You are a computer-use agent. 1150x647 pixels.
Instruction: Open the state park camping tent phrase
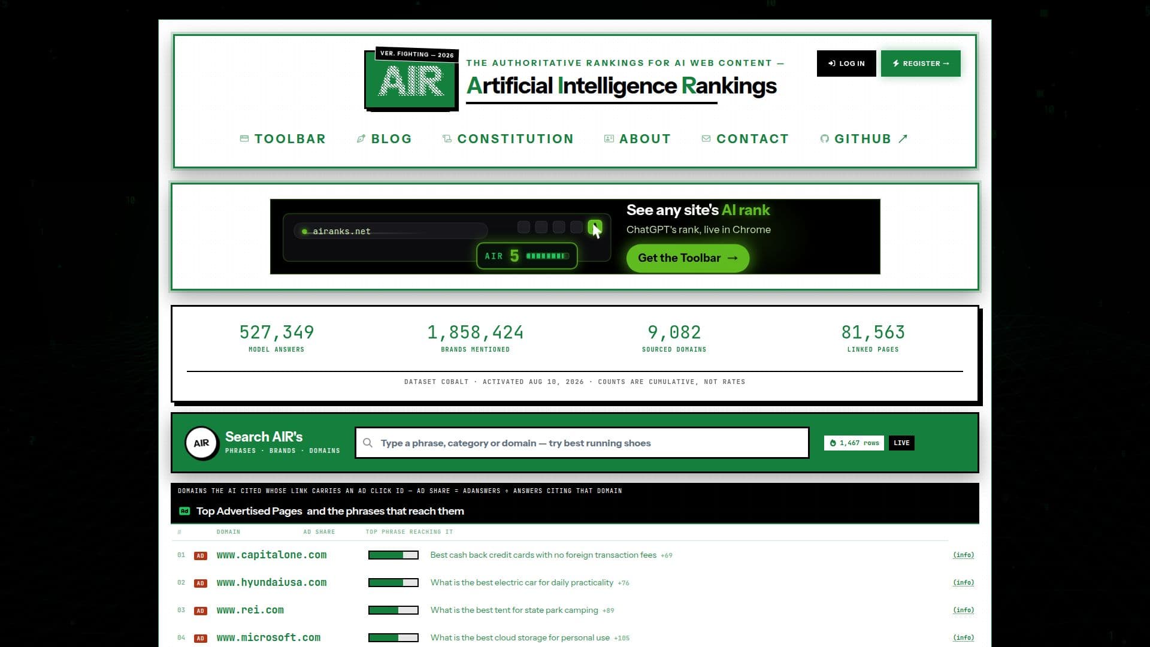(x=514, y=610)
